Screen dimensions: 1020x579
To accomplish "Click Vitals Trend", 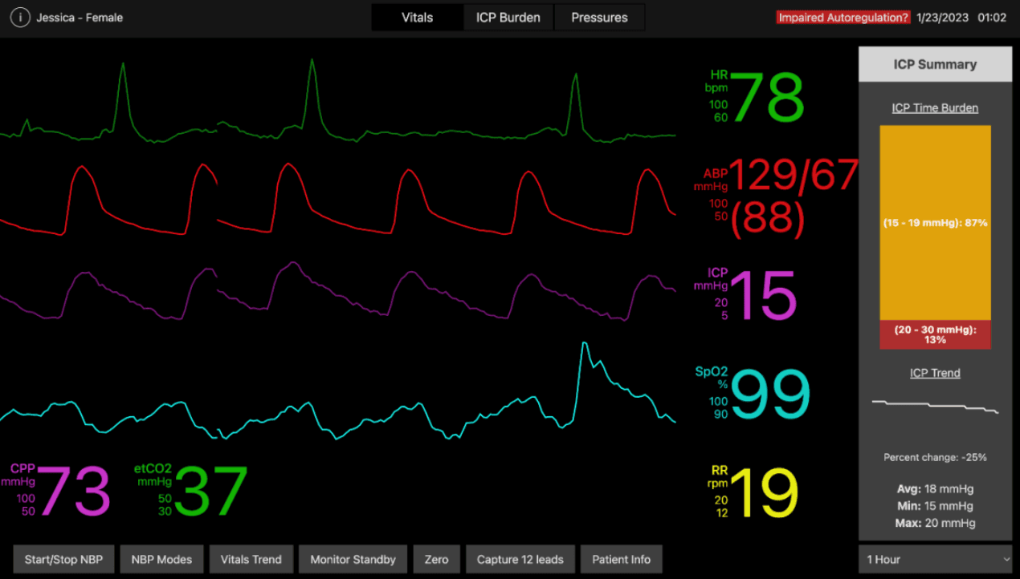I will pyautogui.click(x=251, y=559).
